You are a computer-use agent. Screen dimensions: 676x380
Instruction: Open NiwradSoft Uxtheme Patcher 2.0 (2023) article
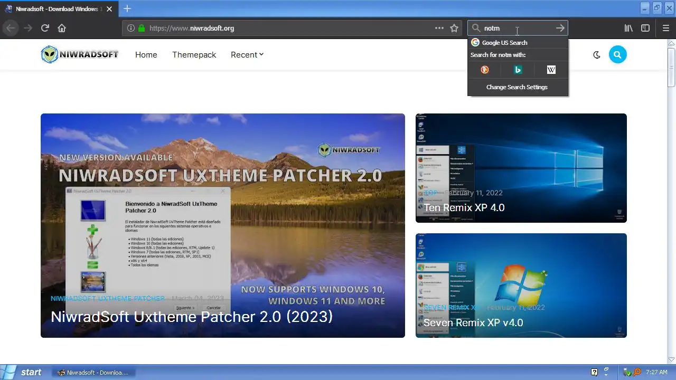[x=192, y=317]
